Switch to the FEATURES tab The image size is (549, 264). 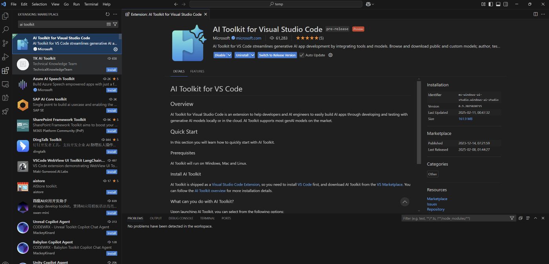tap(197, 71)
